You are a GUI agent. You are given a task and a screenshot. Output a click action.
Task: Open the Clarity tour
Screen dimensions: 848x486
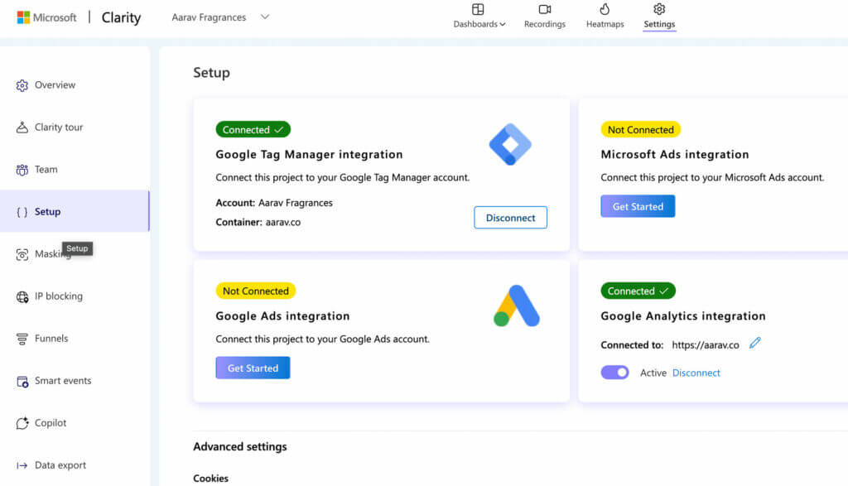(x=58, y=127)
